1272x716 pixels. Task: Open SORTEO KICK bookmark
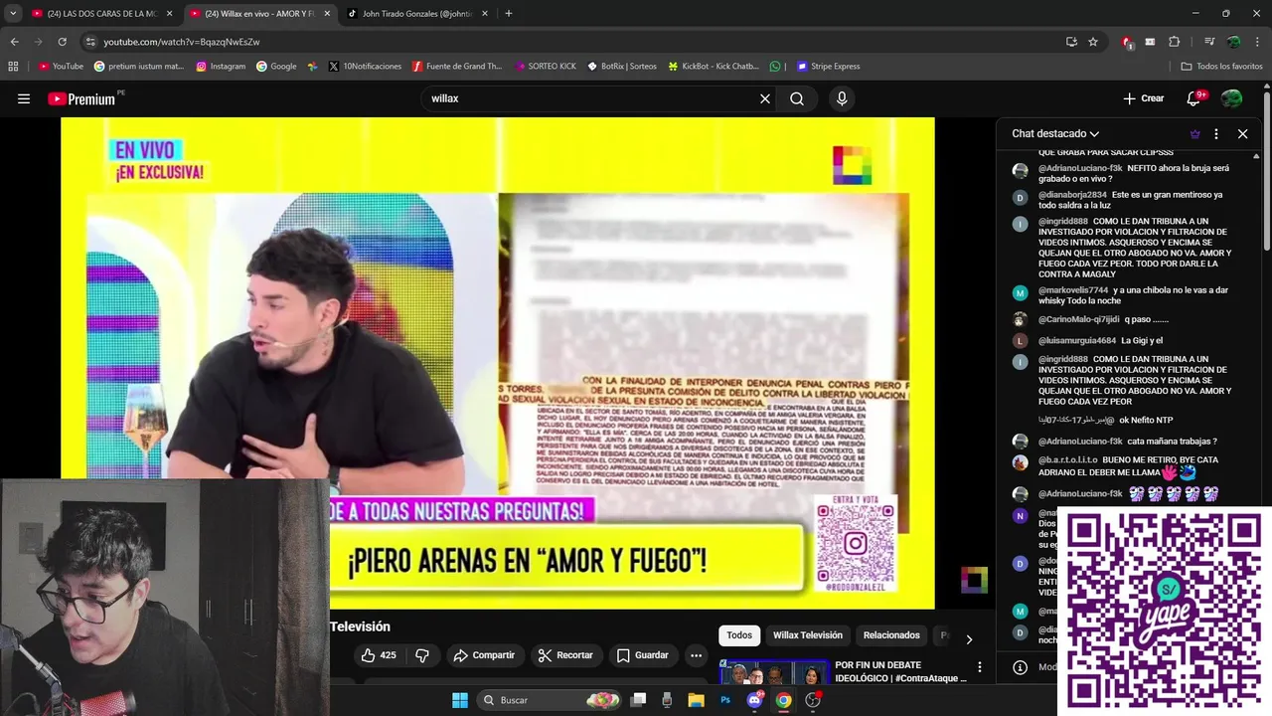pos(546,67)
